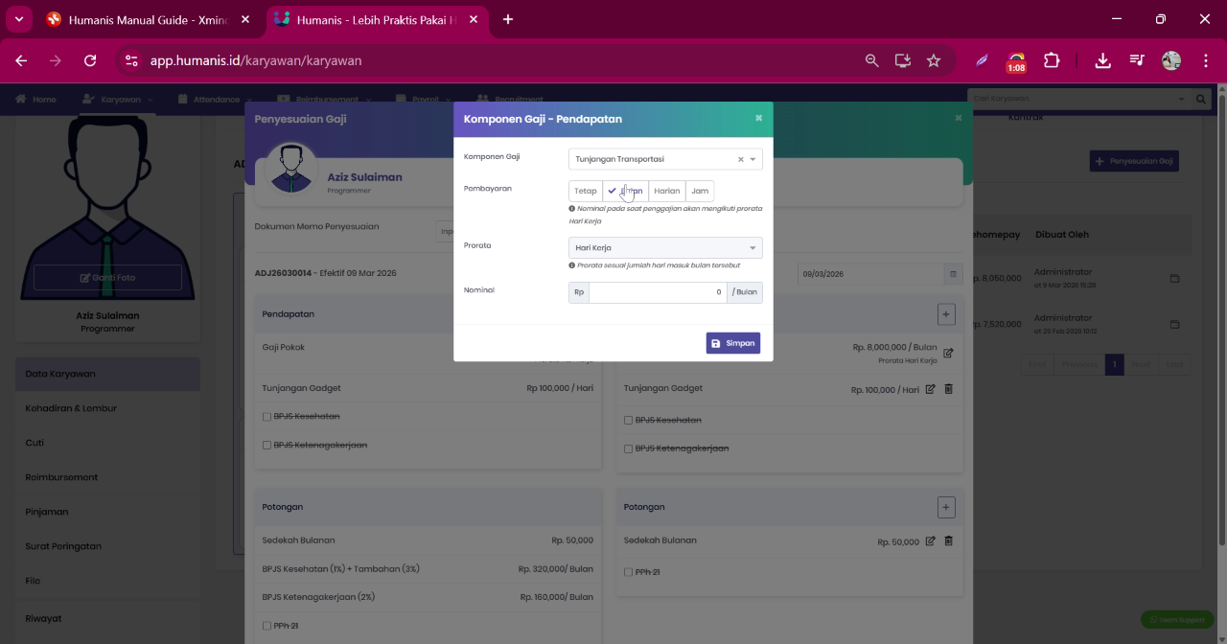1227x644 pixels.
Task: Click the address bar URL
Action: pos(256,60)
